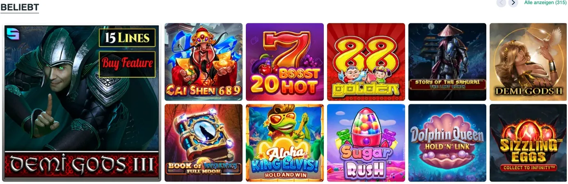Select the Sizzling Eggs game tile
Image resolution: width=568 pixels, height=184 pixels.
pyautogui.click(x=528, y=143)
